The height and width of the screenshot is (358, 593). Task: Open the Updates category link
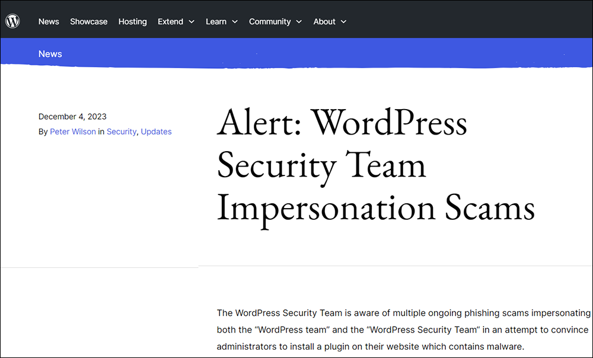pos(156,132)
